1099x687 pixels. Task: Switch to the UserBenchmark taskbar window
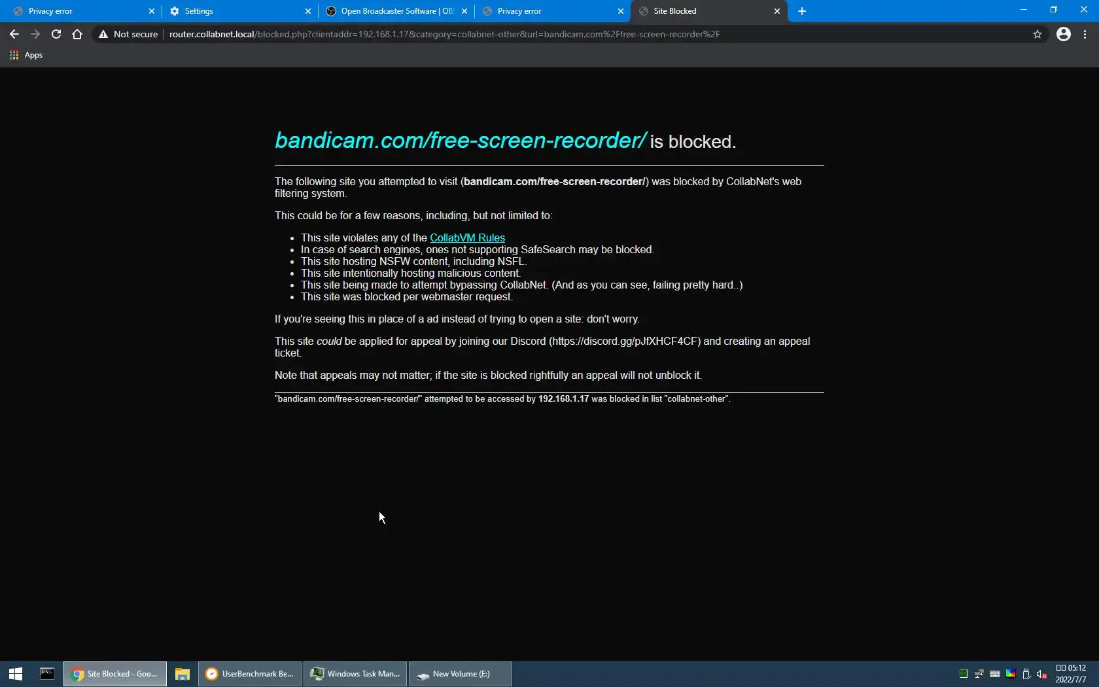click(x=250, y=674)
